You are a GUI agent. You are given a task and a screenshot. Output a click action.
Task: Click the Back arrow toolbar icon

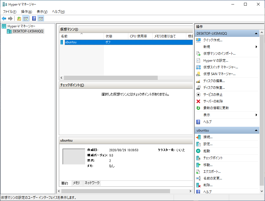point(4,18)
